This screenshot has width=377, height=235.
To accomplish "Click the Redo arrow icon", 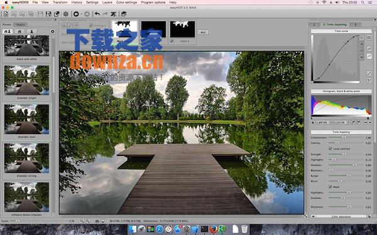I will click(x=105, y=14).
